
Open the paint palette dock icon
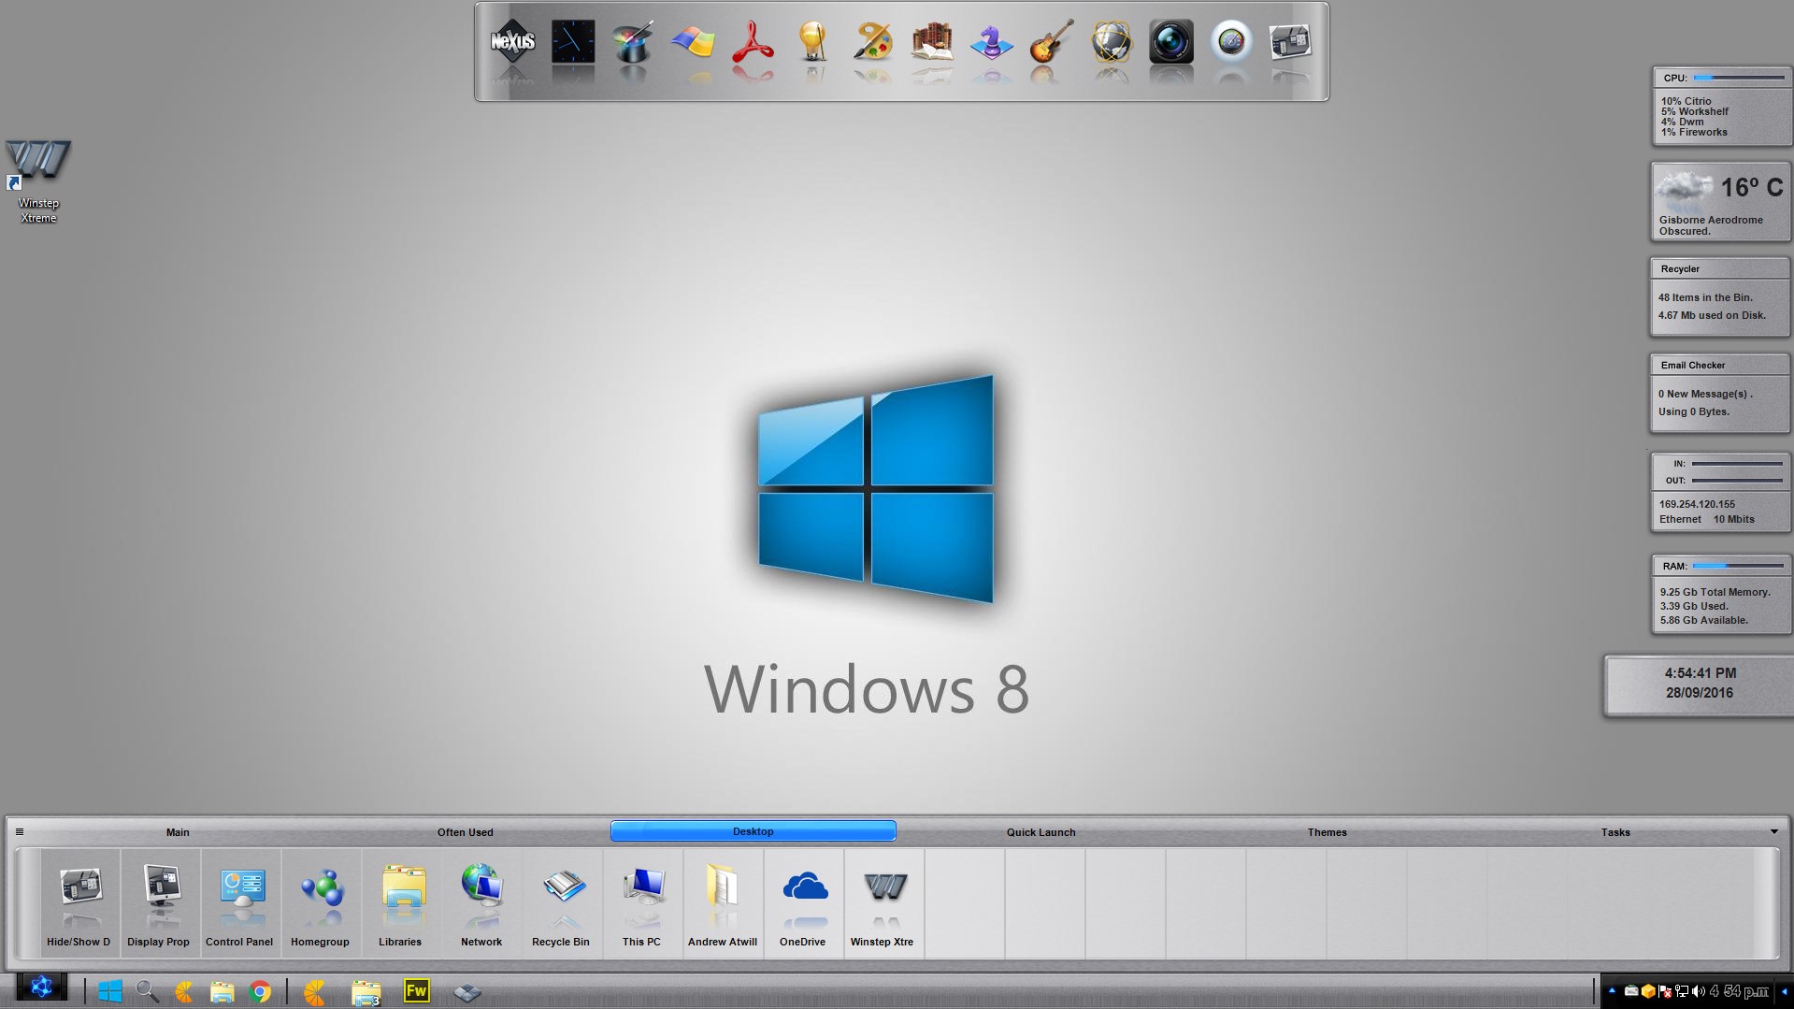872,42
